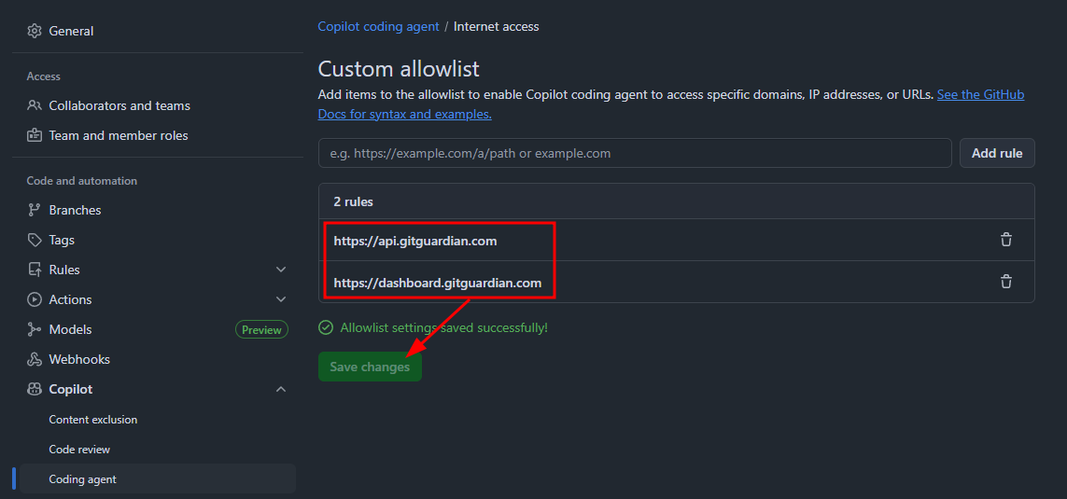Screen dimensions: 1067x499
Task: Click the green success checkmark icon
Action: pos(326,327)
